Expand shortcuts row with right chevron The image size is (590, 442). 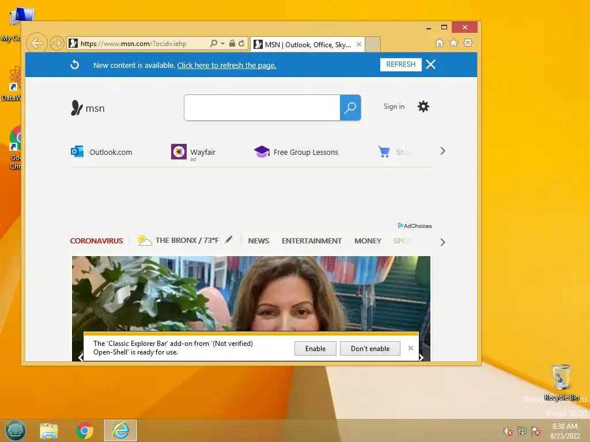click(443, 151)
